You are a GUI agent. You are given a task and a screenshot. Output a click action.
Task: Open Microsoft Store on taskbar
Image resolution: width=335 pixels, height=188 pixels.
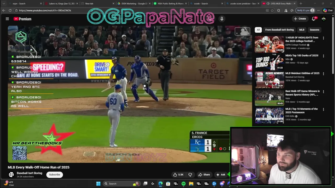pos(168,184)
